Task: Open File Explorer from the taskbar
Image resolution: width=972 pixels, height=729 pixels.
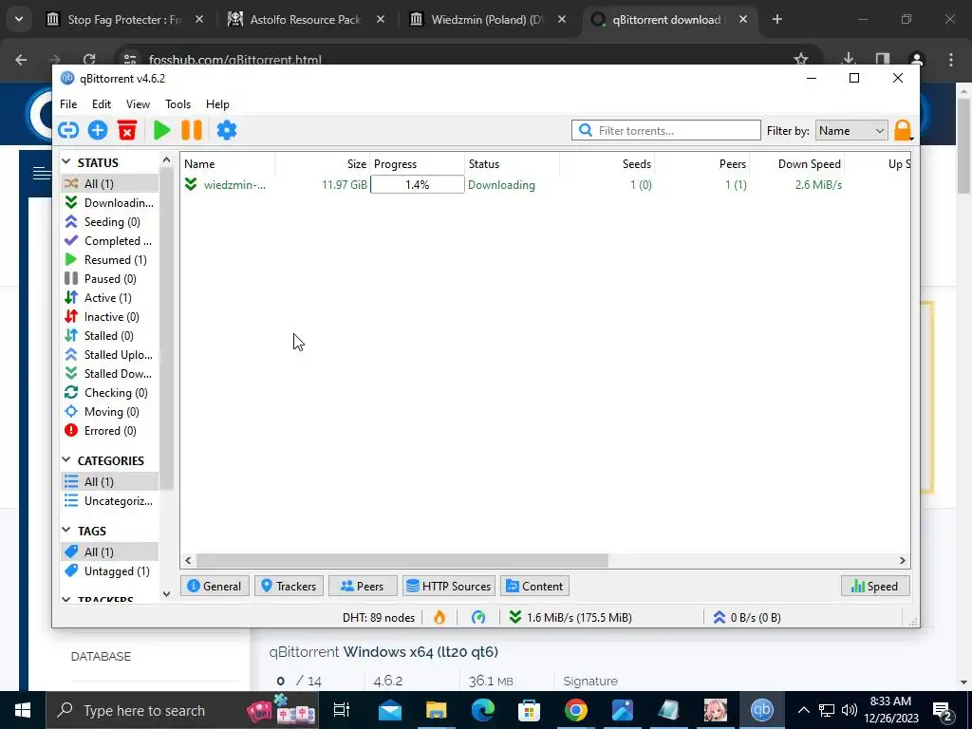Action: 437,710
